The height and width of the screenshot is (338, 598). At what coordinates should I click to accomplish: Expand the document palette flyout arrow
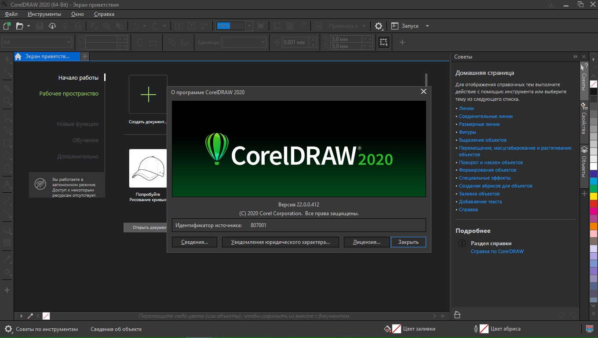click(x=22, y=316)
